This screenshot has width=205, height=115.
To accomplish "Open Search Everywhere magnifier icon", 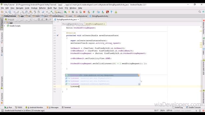I will pyautogui.click(x=199, y=12).
